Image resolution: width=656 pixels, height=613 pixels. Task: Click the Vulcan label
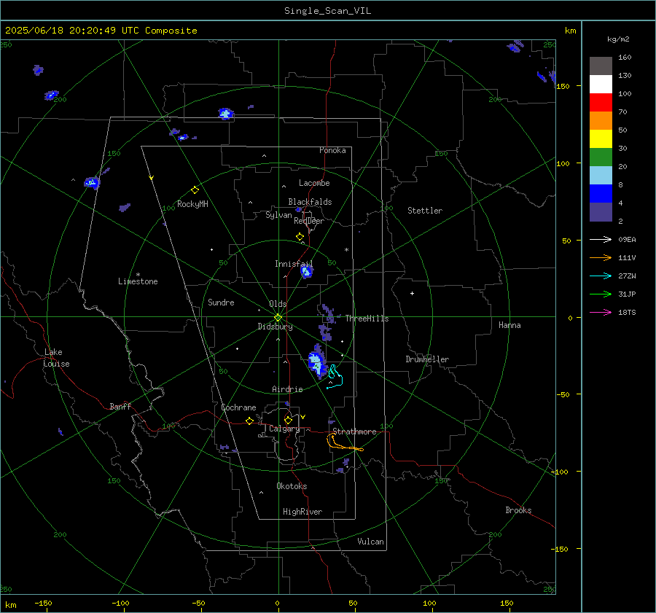[x=370, y=542]
